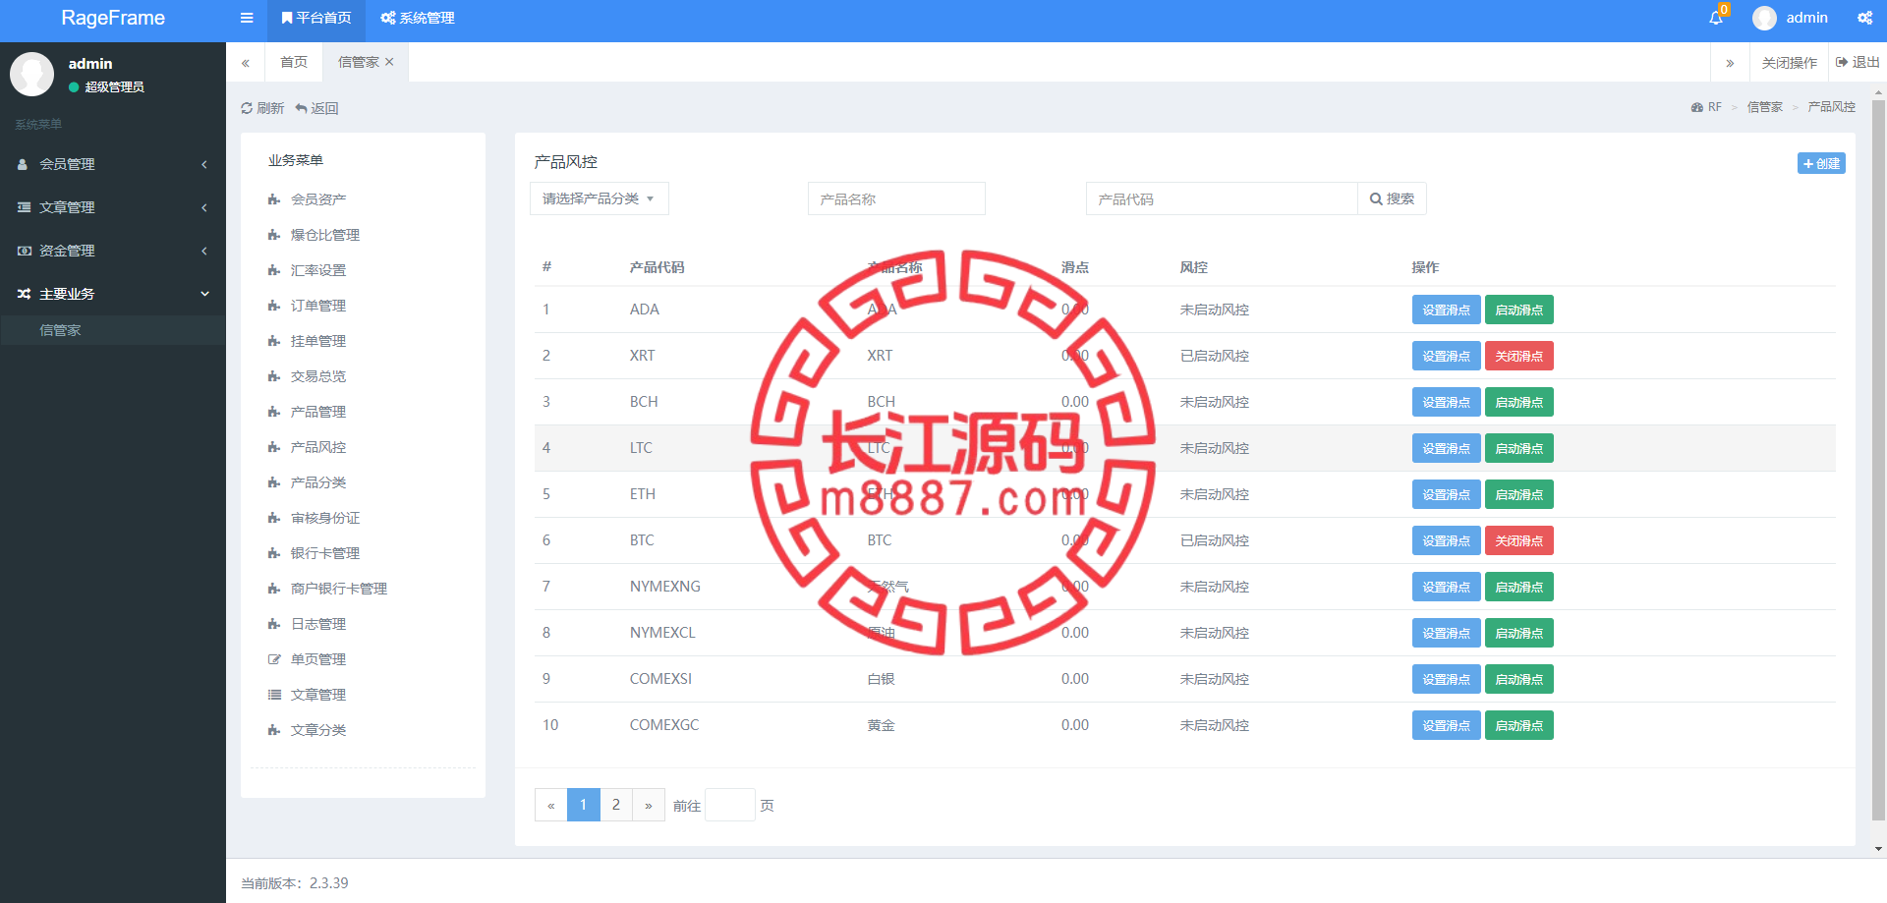Open the 关闭操作 dropdown
The image size is (1887, 903).
click(1789, 62)
